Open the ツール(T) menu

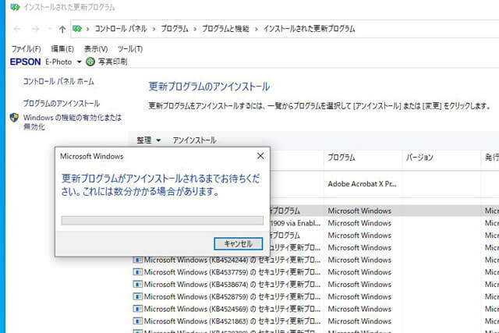coord(130,49)
